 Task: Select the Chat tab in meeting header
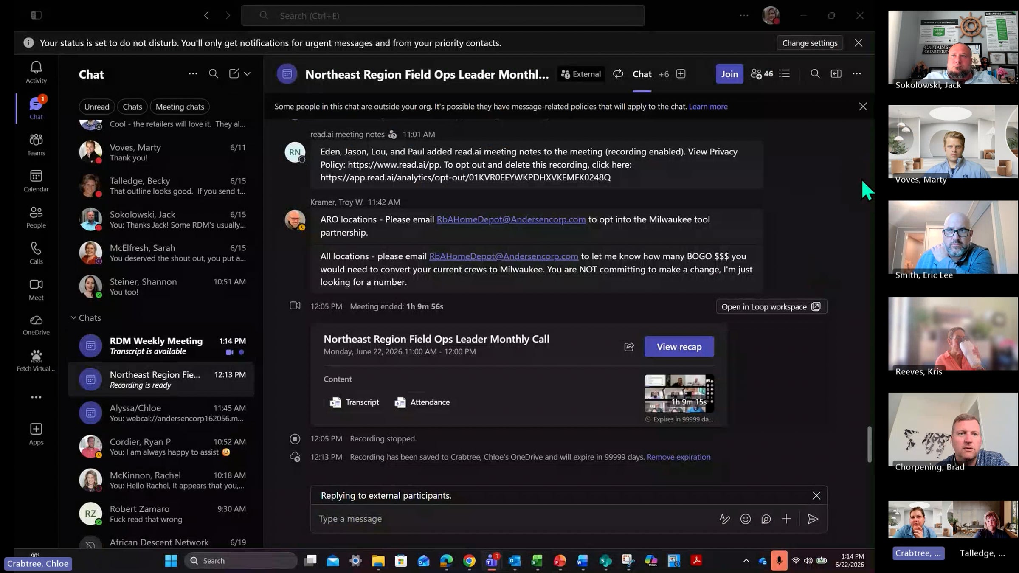click(642, 74)
